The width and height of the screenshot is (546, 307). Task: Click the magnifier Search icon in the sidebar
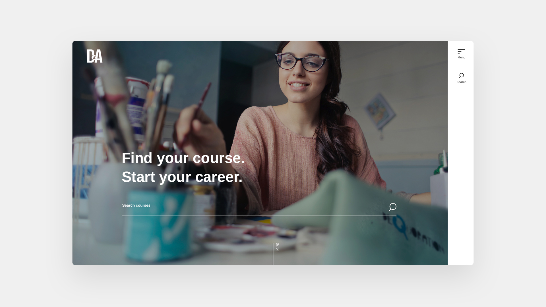coord(461,76)
